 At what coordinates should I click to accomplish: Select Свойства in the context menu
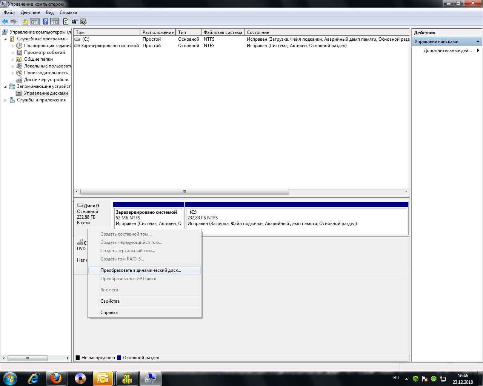(110, 301)
